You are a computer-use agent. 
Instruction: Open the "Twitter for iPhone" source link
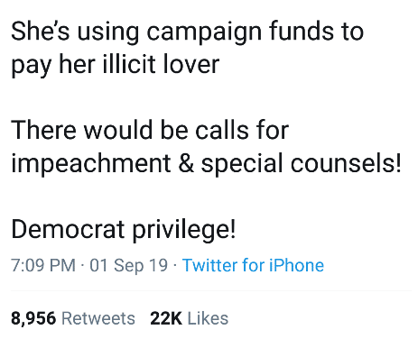pyautogui.click(x=253, y=265)
